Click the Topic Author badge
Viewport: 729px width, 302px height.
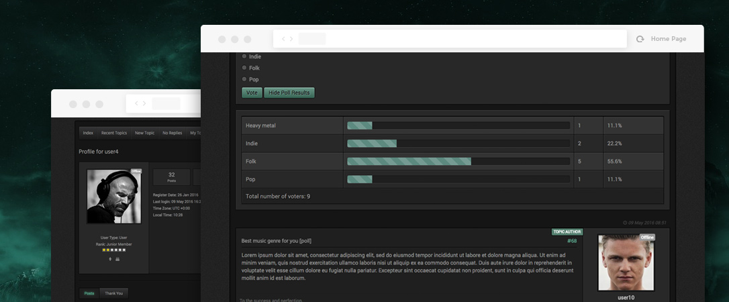click(567, 232)
